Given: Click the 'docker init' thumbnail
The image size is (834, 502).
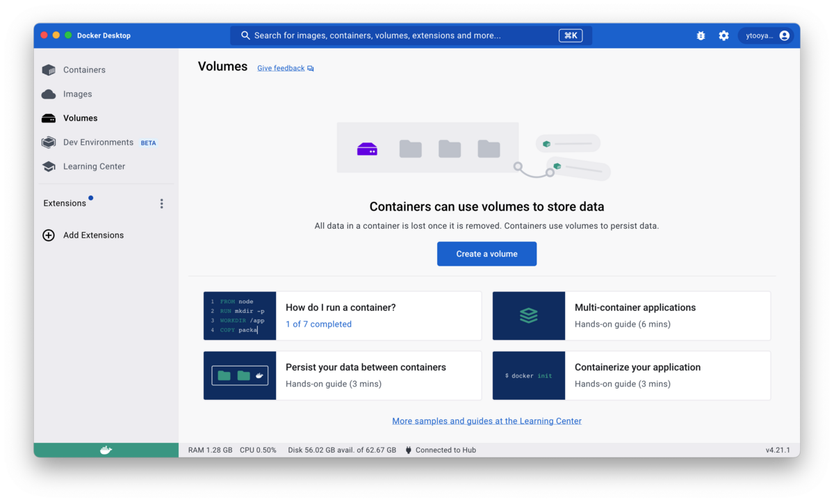Looking at the screenshot, I should point(529,375).
